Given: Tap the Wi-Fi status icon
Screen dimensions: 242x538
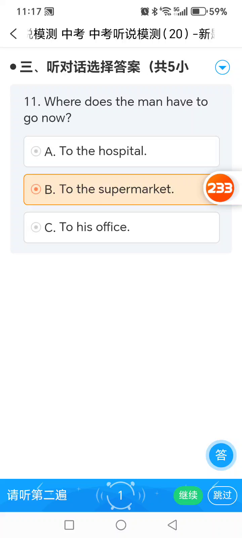Looking at the screenshot, I should click(x=165, y=11).
